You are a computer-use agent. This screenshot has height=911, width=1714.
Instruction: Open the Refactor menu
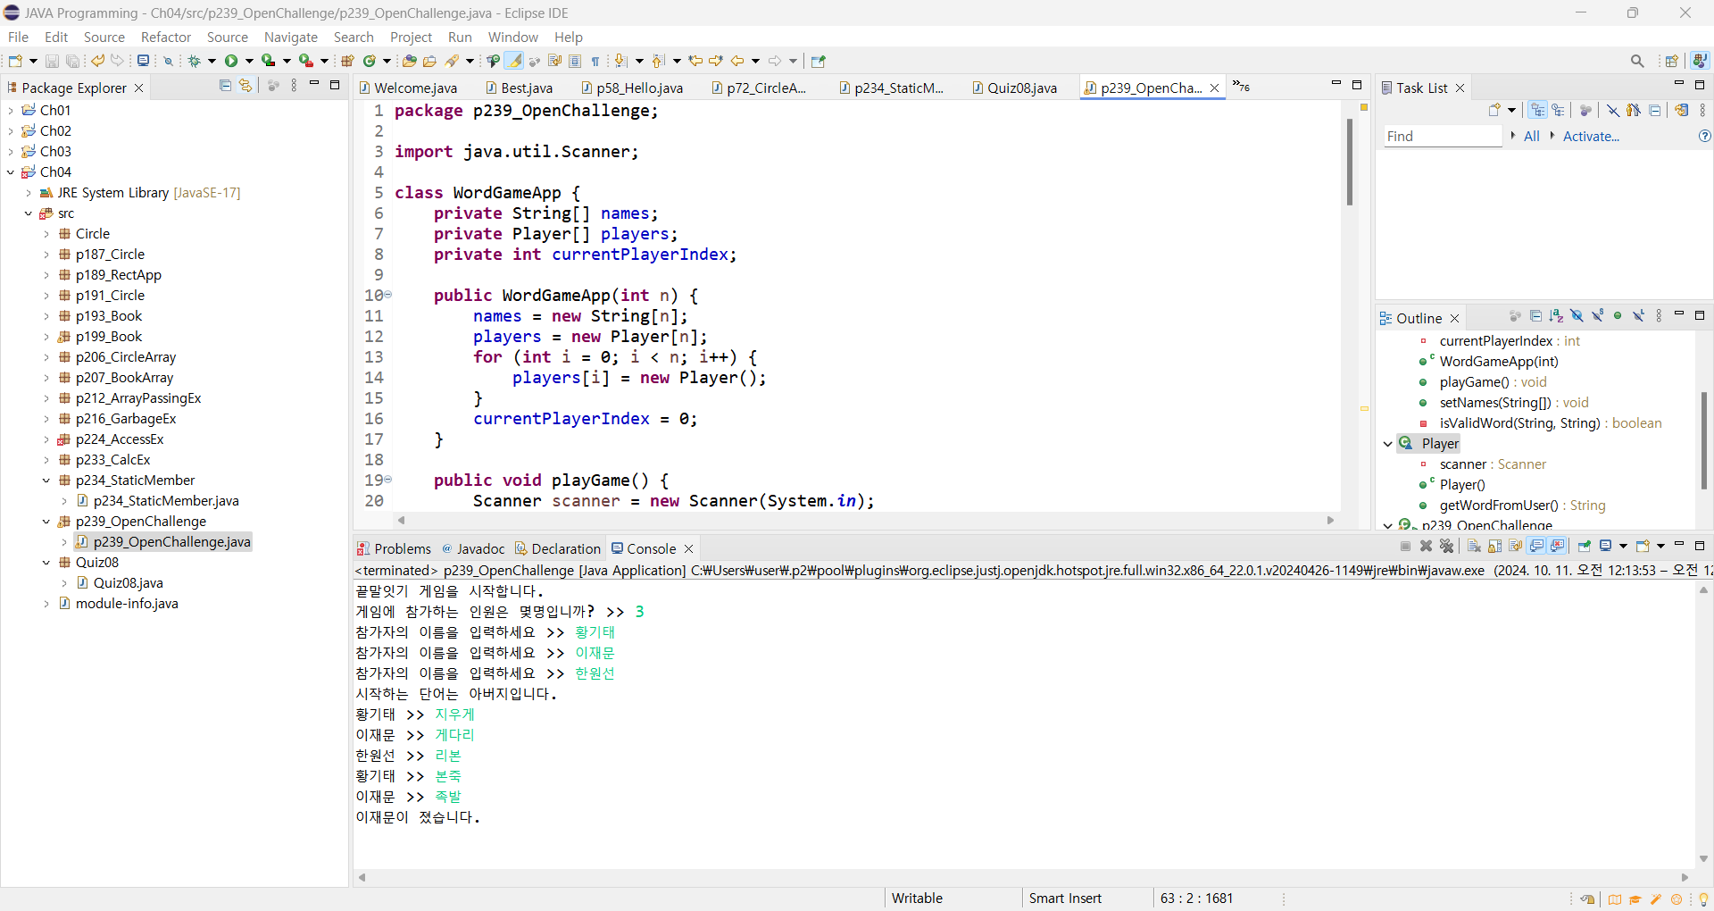coord(166,37)
